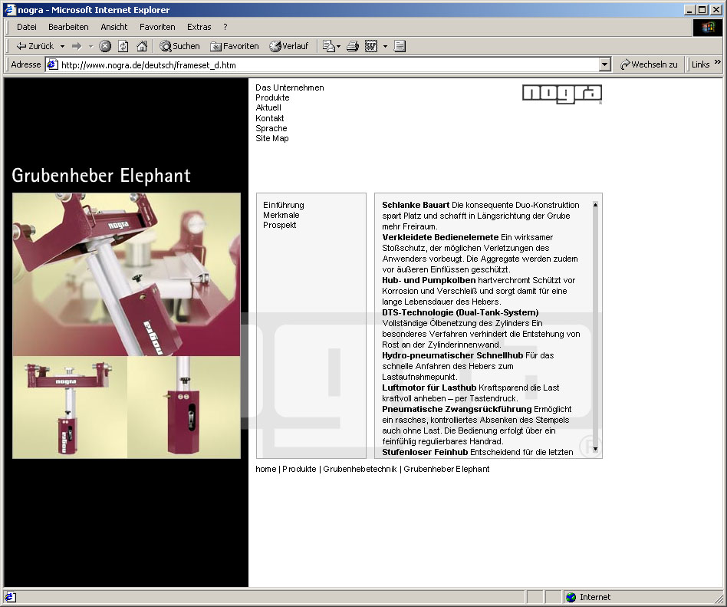Click the Schlanke Bauart heading text
The image size is (727, 607).
point(416,205)
